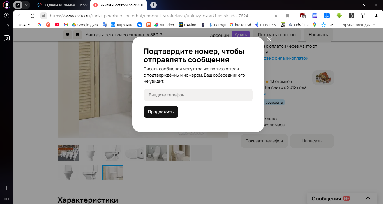Click Написать in the top sticky bar
The image size is (383, 204).
pyautogui.click(x=318, y=35)
